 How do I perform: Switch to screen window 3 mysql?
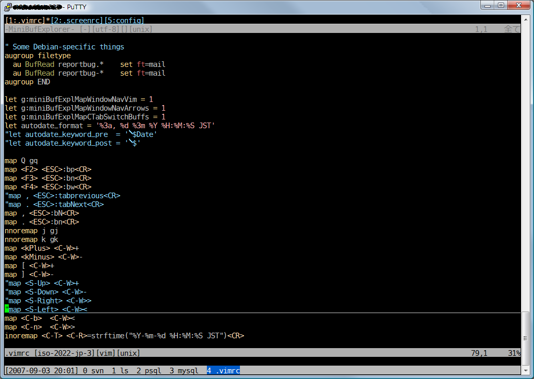pyautogui.click(x=184, y=371)
